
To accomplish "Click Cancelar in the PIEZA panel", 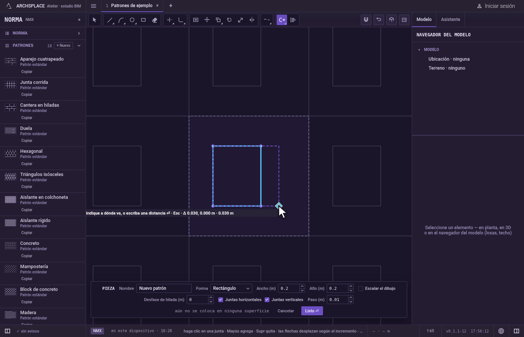I will 286,311.
